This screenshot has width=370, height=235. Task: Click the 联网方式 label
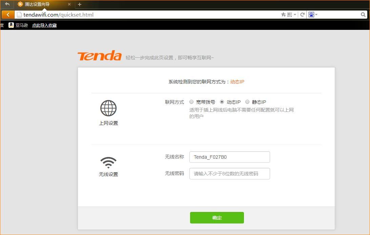click(x=174, y=102)
